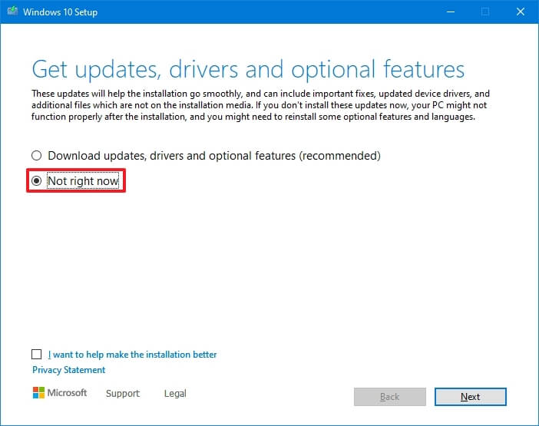
Task: Minimize the Windows 10 Setup window
Action: point(451,12)
